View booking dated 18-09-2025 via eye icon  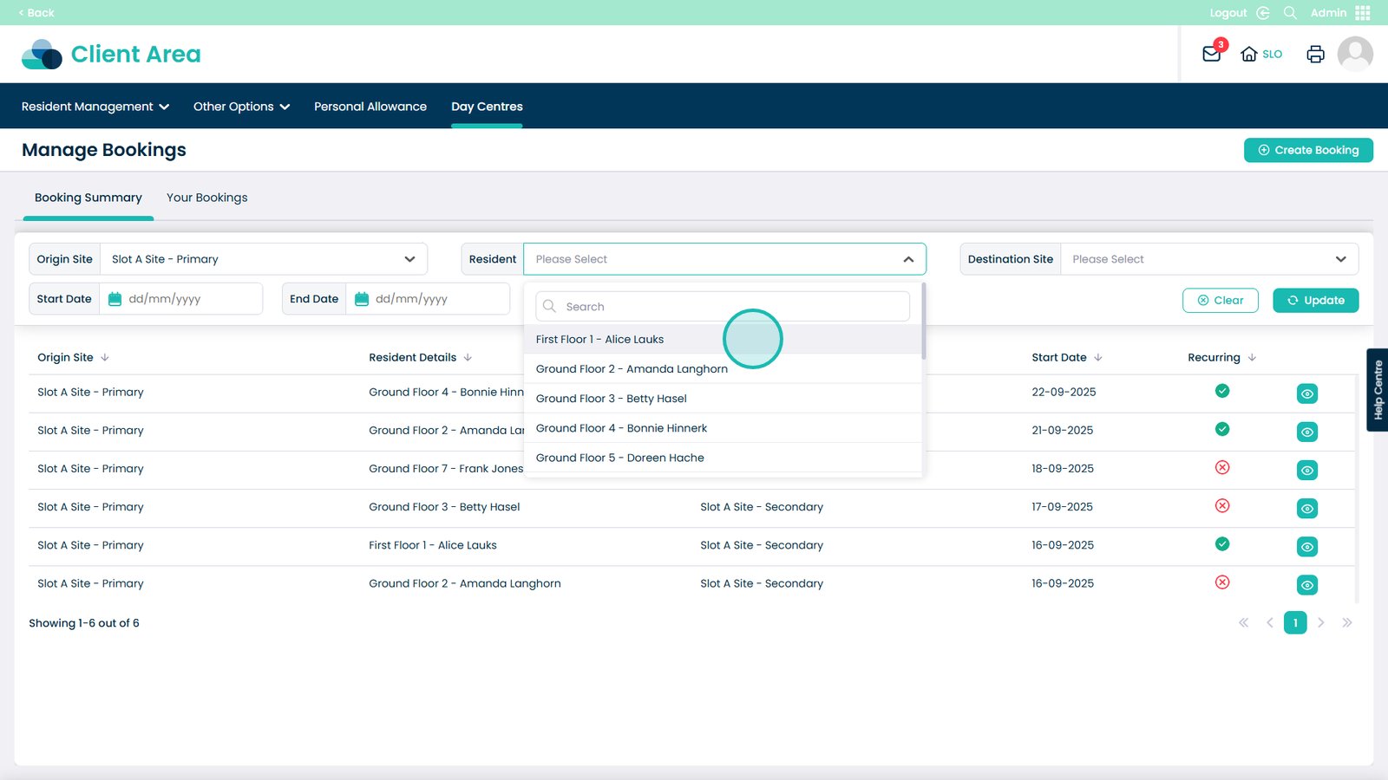[1306, 470]
